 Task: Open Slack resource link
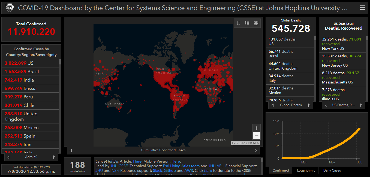click(157, 170)
